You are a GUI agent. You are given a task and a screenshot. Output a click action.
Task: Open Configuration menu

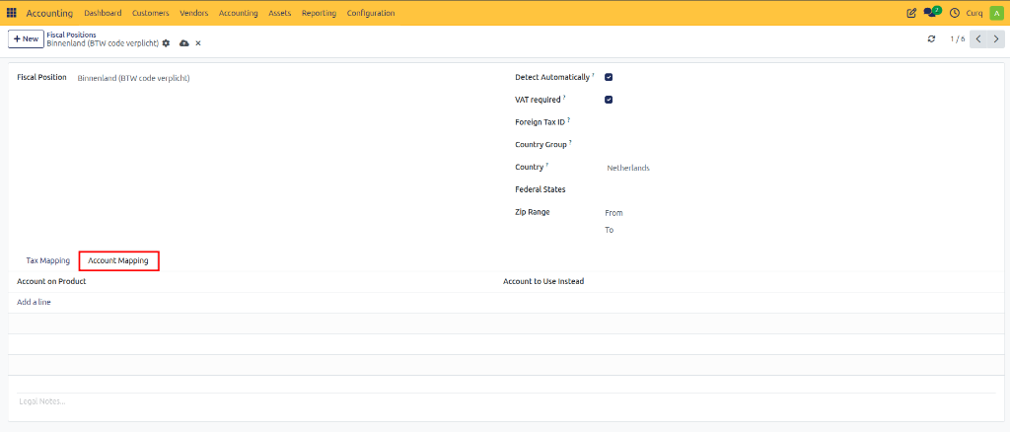click(371, 13)
